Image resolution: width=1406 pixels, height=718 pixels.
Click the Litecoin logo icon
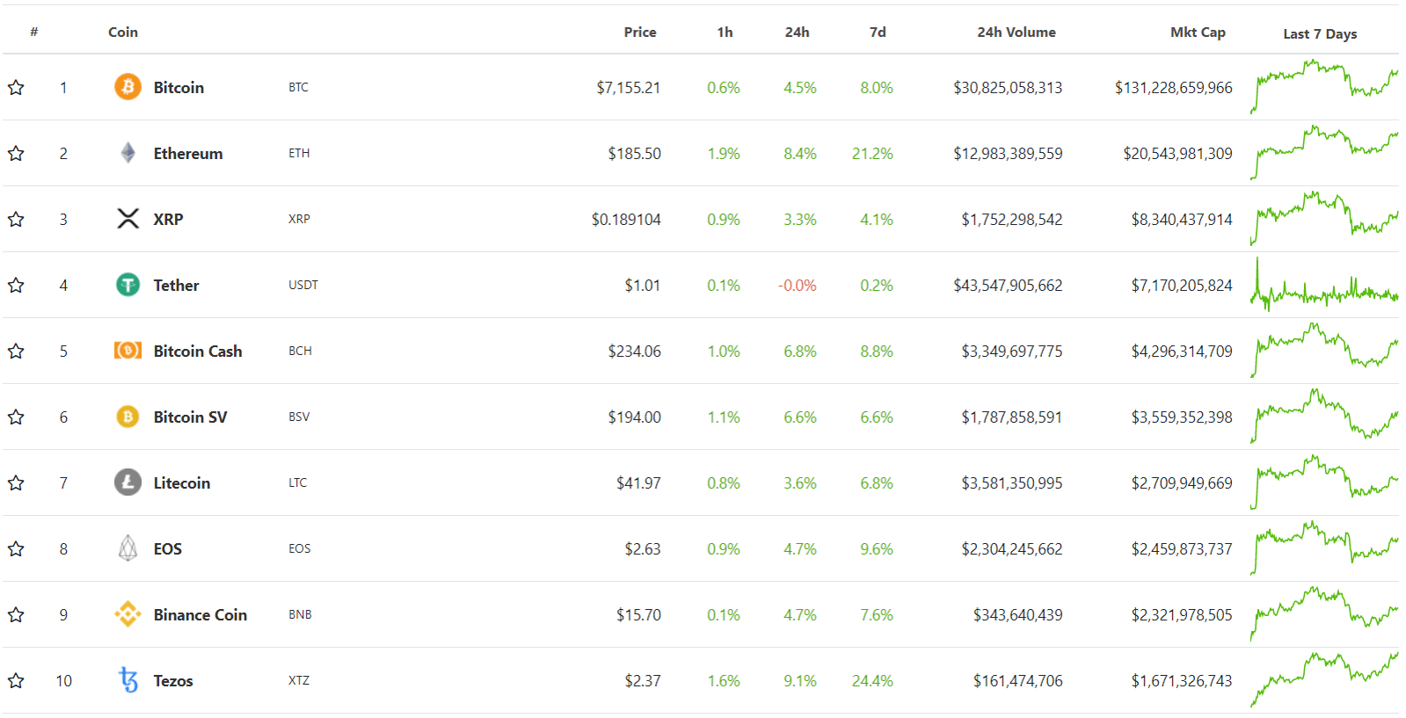click(127, 482)
